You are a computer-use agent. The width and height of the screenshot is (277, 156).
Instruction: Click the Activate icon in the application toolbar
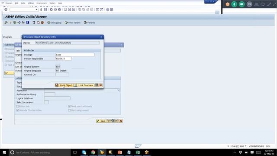pos(10,23)
